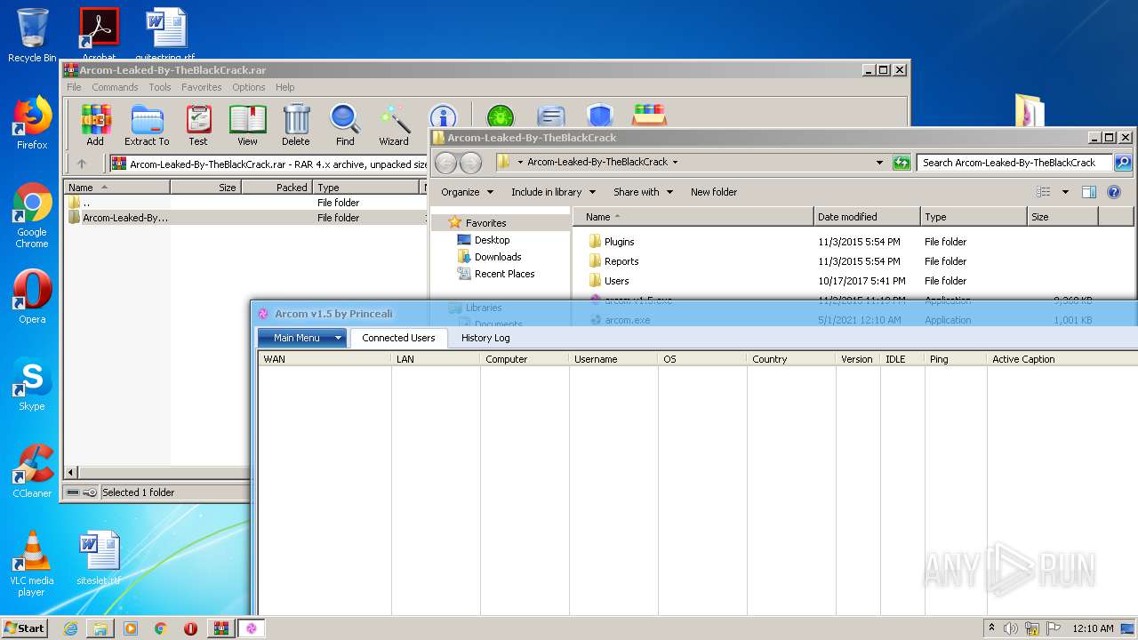Image resolution: width=1138 pixels, height=640 pixels.
Task: Open the Tools menu in WinRAR
Action: coord(160,87)
